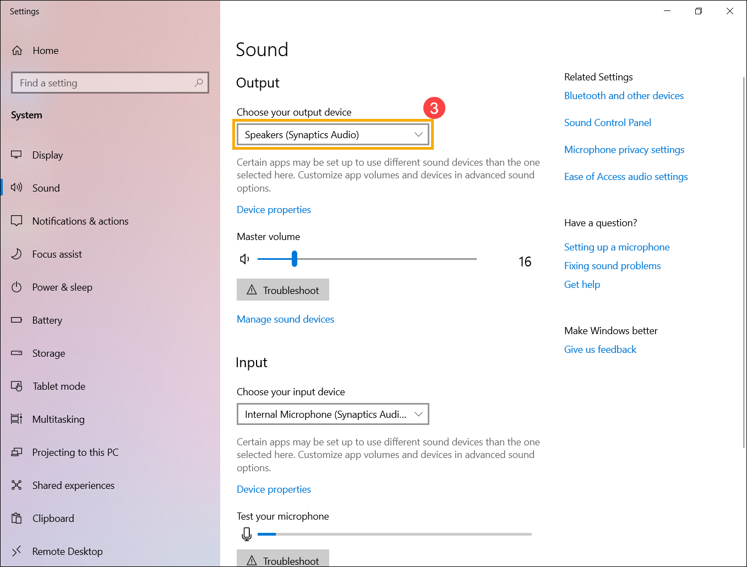This screenshot has height=567, width=747.
Task: Open output Device properties link
Action: tap(274, 210)
